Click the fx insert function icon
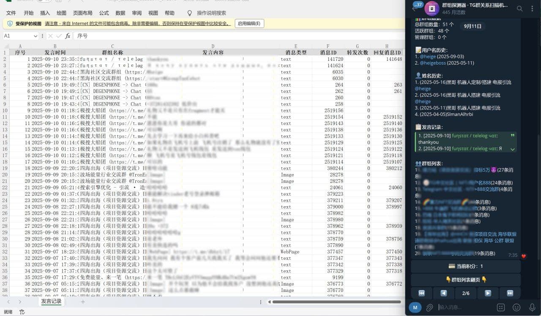The width and height of the screenshot is (541, 316). (x=68, y=36)
